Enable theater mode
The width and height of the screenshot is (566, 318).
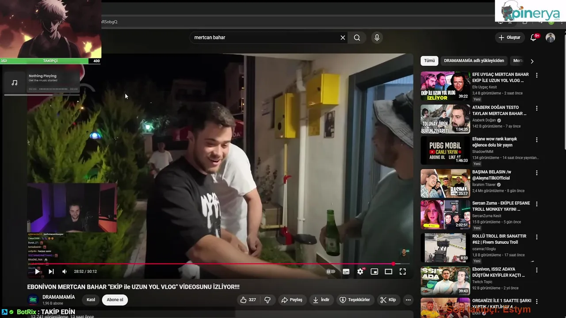pyautogui.click(x=389, y=272)
